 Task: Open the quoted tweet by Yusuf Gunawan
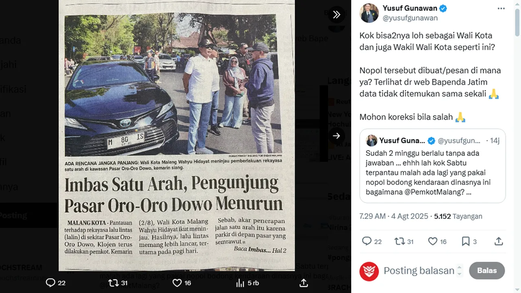[432, 166]
